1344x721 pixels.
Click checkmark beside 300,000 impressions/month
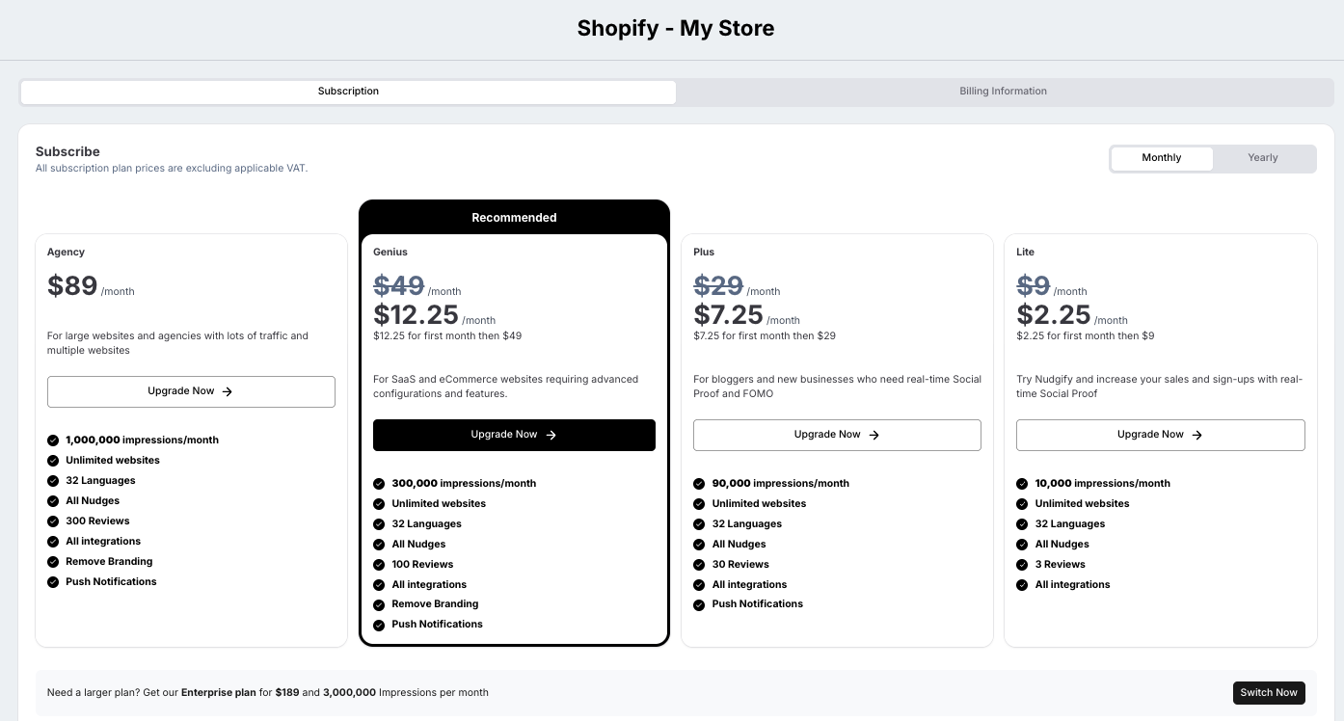coord(379,484)
